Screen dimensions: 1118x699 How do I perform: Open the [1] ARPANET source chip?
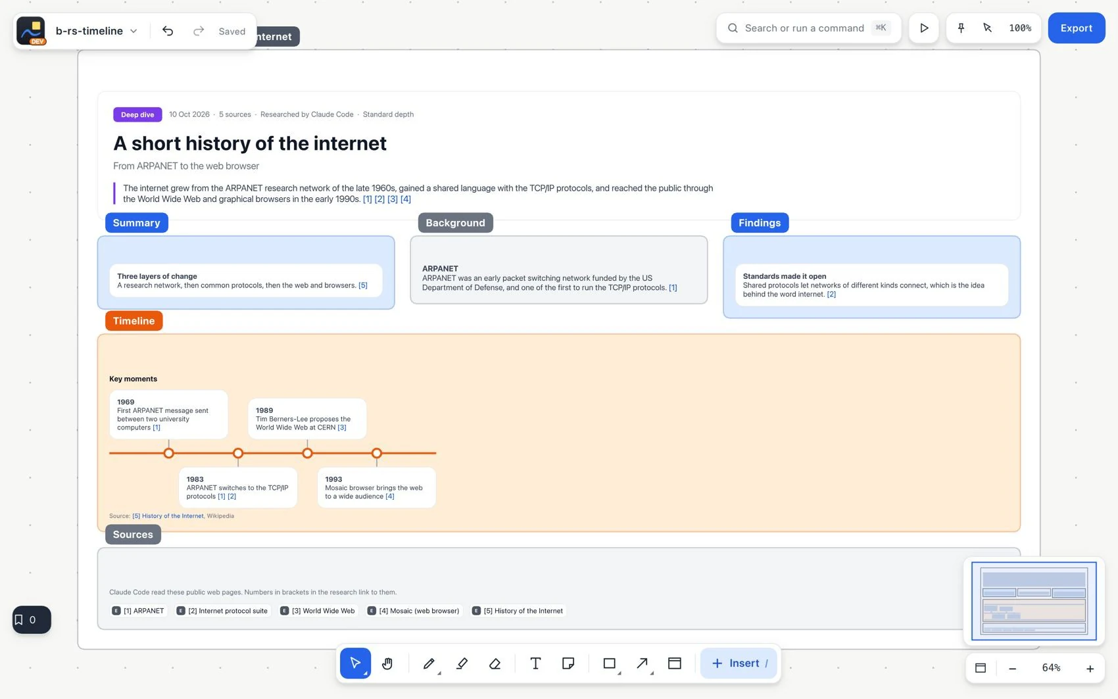138,611
